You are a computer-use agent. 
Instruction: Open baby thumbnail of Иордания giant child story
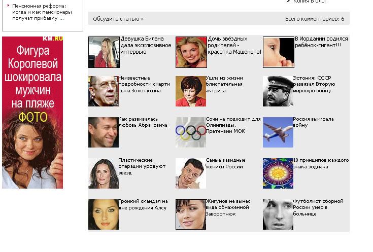click(279, 52)
